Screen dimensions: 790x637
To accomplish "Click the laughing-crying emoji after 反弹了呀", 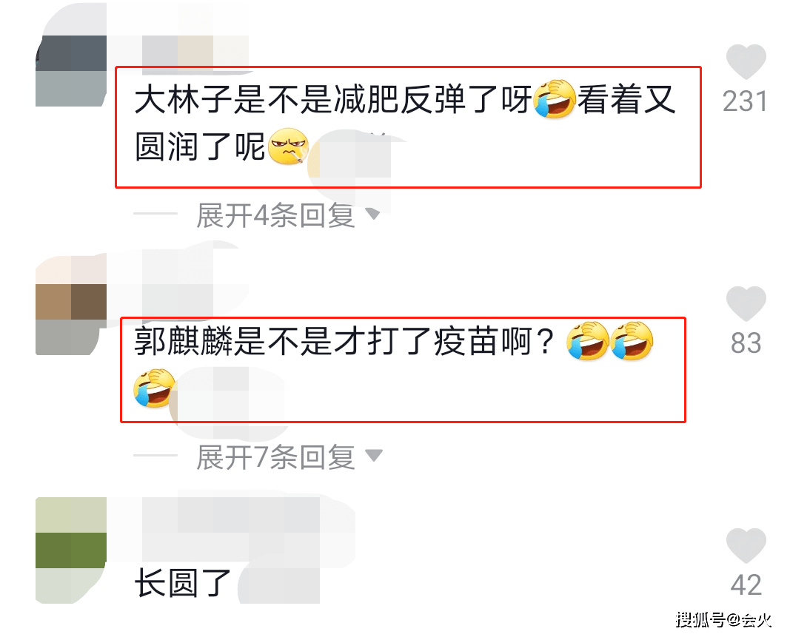I will pyautogui.click(x=555, y=98).
